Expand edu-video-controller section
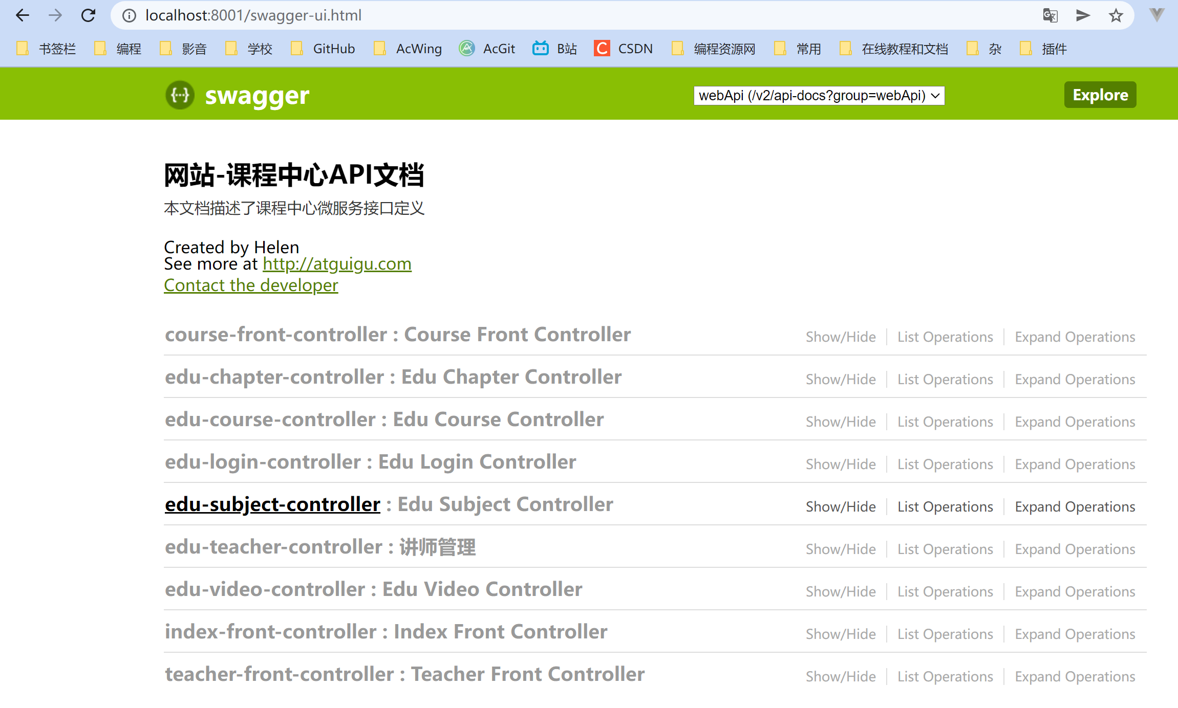1178x708 pixels. click(265, 589)
